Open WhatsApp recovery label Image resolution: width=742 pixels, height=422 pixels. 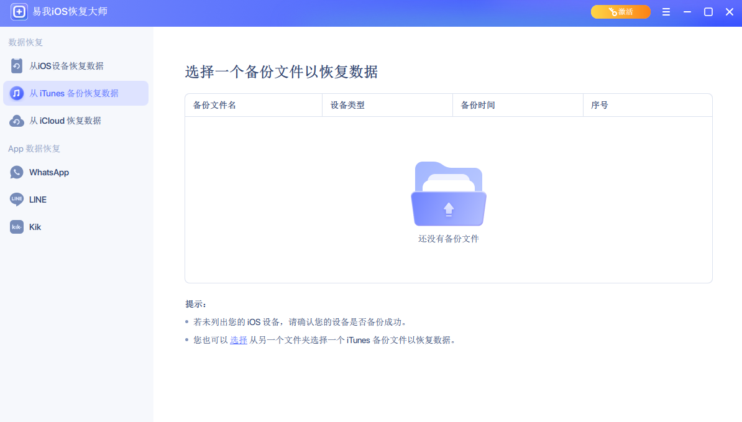[x=49, y=172]
